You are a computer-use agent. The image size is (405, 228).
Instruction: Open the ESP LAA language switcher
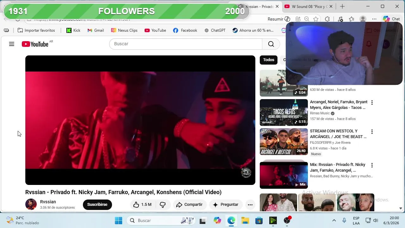(356, 220)
